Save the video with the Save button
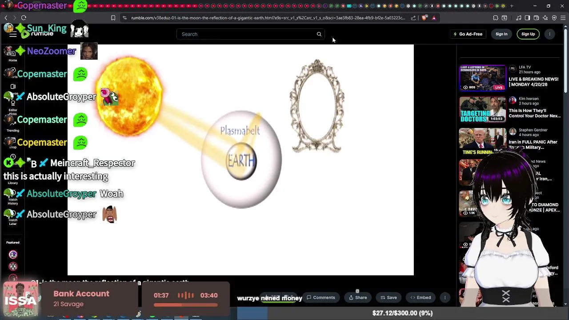Viewport: 569px width, 320px height. pyautogui.click(x=389, y=298)
